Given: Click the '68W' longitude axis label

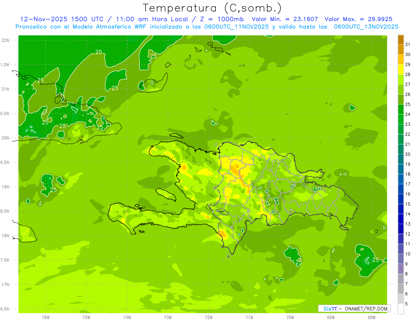Looking at the screenshot, I should tap(371, 317).
